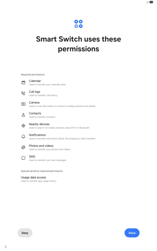Tap the Calendar permission icon
This screenshot has height=251, width=157.
[x=24, y=83]
